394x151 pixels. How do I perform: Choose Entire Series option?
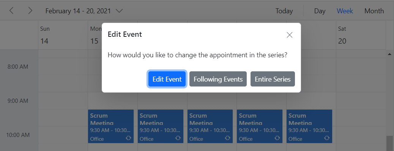pyautogui.click(x=273, y=79)
